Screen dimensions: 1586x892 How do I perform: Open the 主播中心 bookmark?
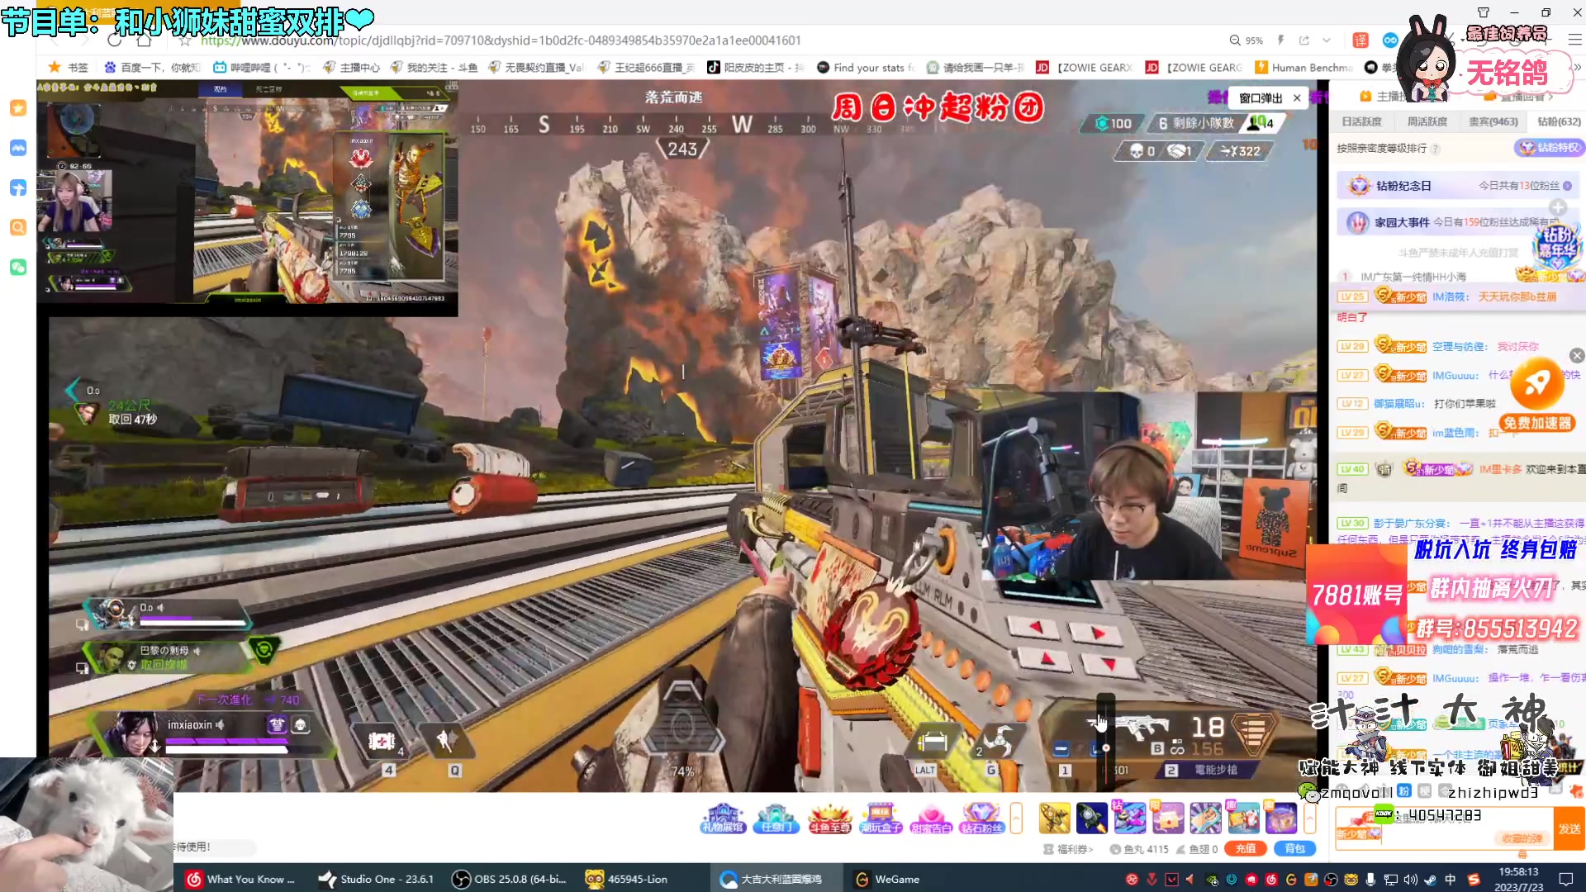[351, 68]
